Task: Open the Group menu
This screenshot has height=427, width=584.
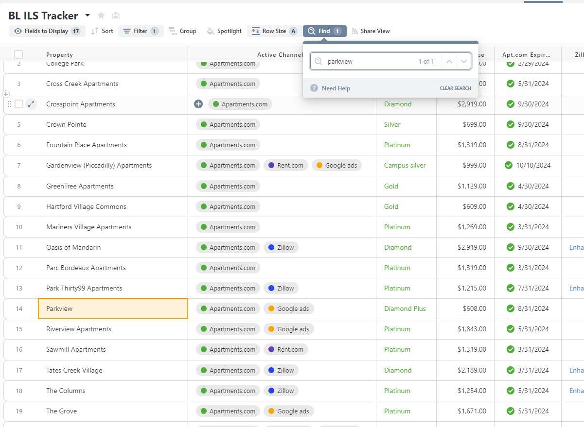Action: (x=183, y=31)
